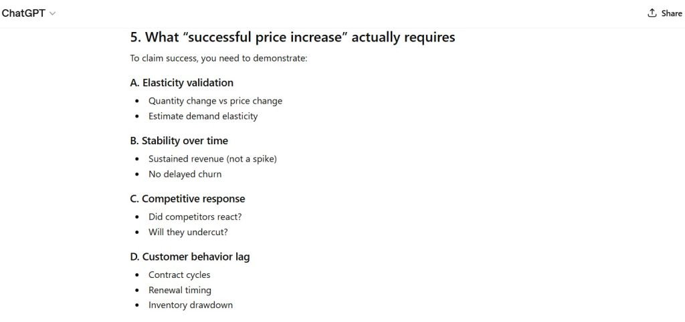Open the ChatGPT model selector chevron
Viewport: 685px width, 322px height.
tap(53, 13)
